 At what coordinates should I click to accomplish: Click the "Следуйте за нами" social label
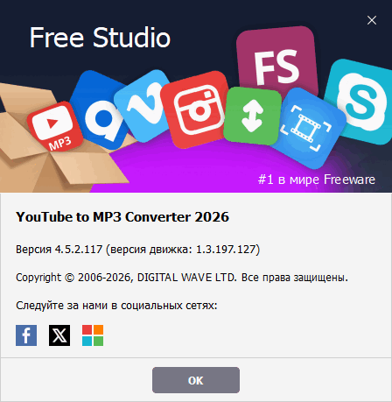116,306
